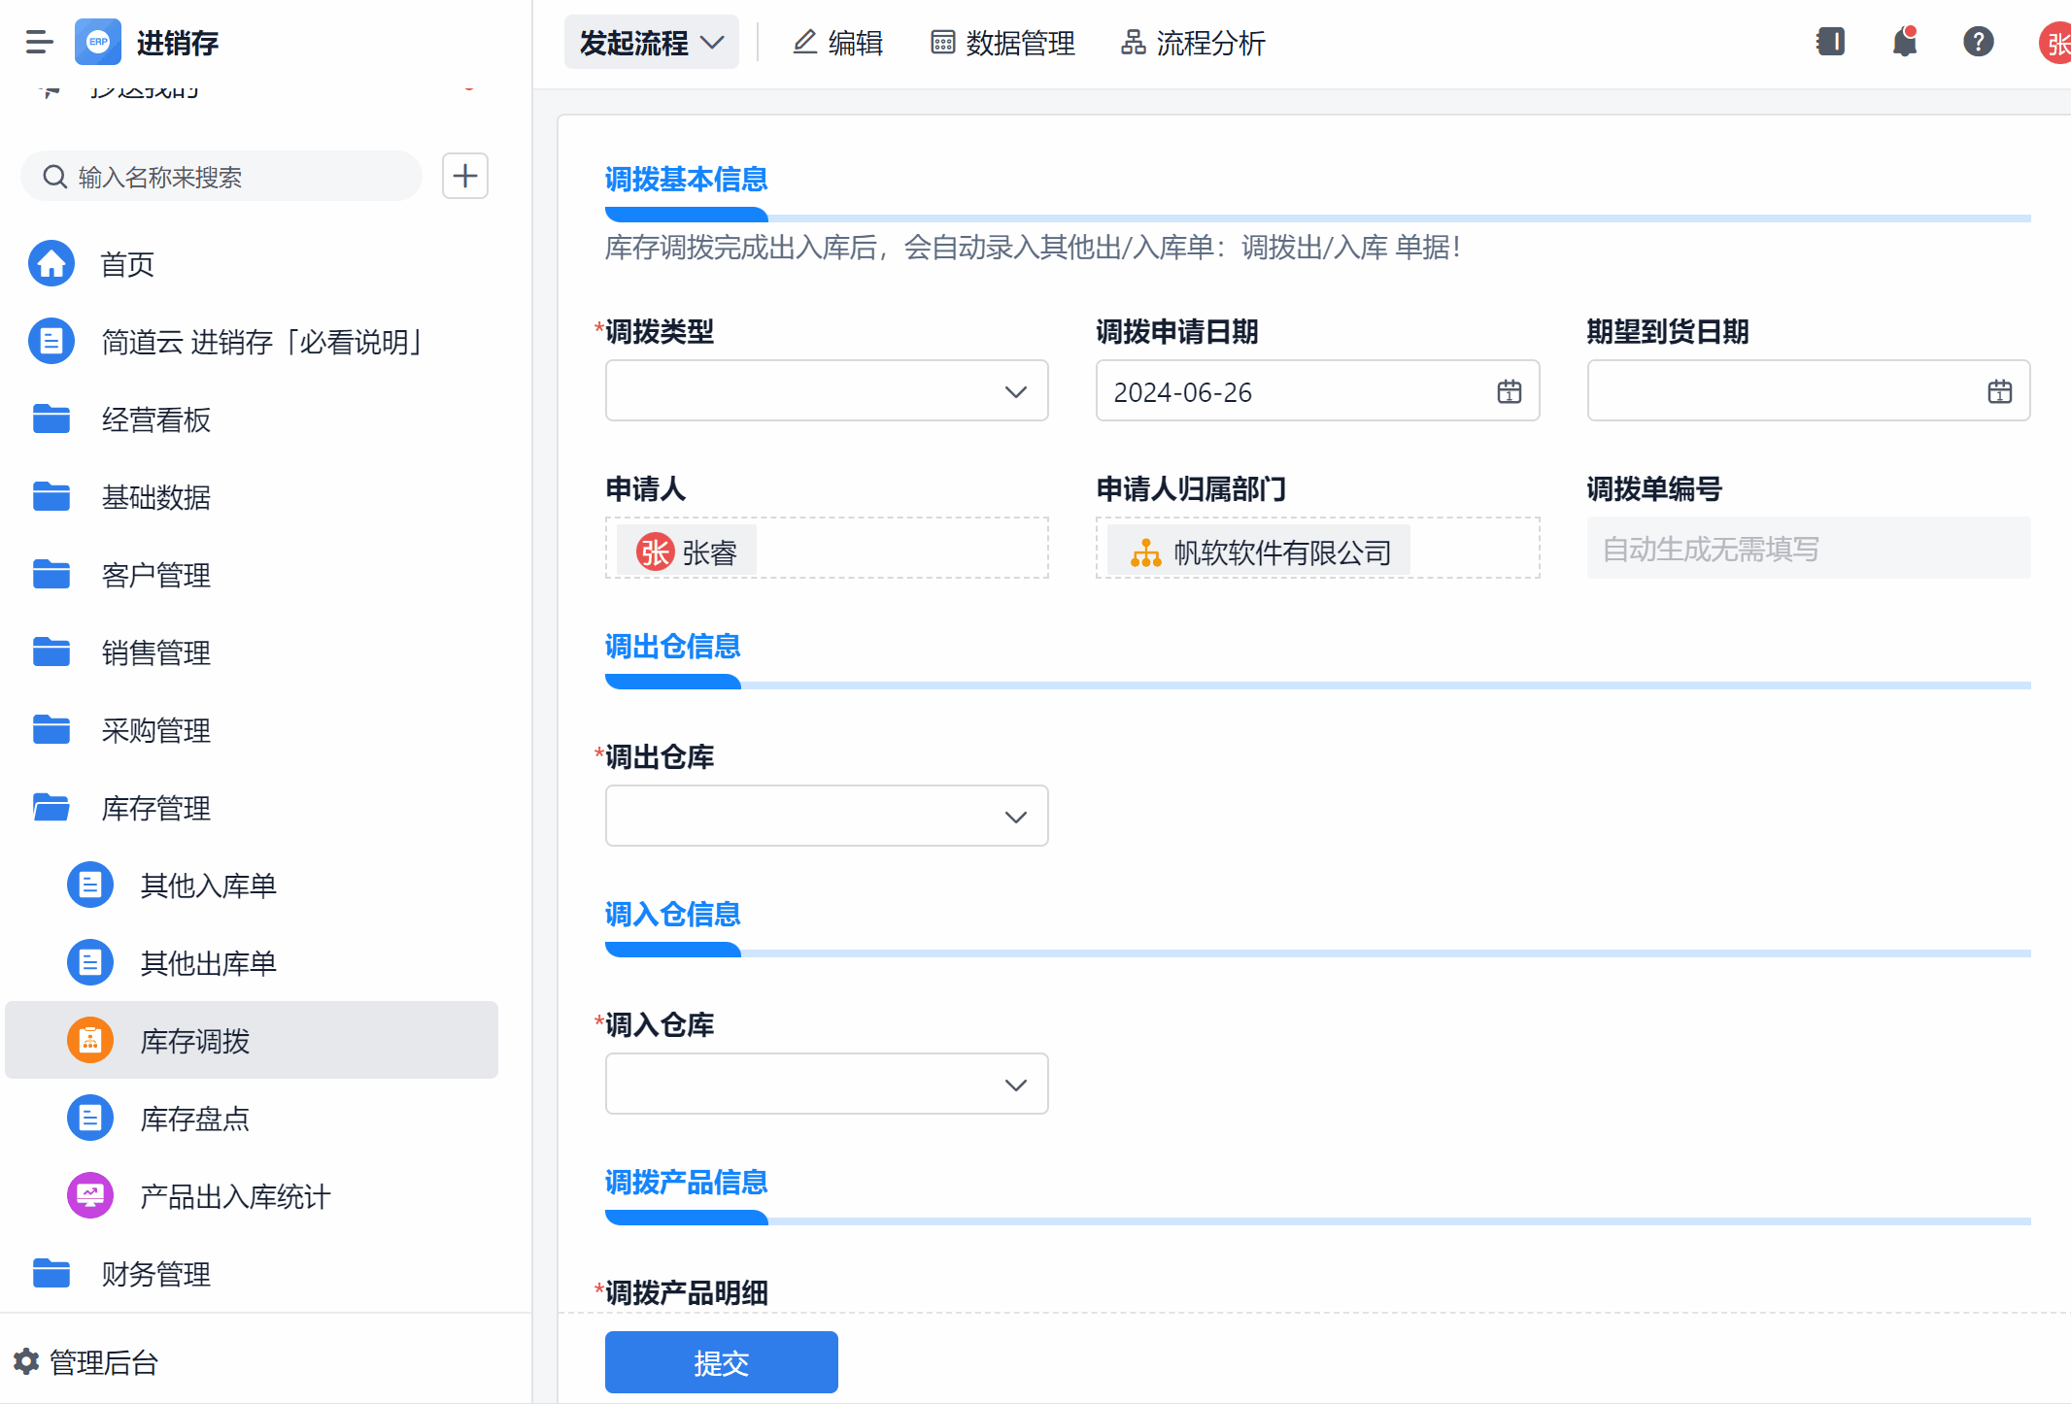Screen dimensions: 2071x1404
Task: Click the hamburger menu icon top left
Action: [x=39, y=42]
